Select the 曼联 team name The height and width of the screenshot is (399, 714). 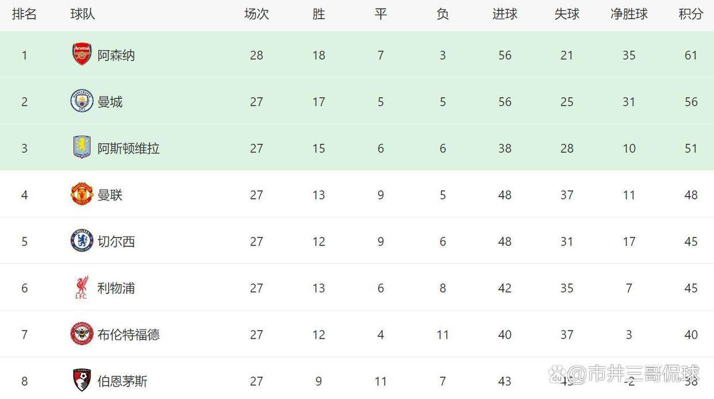(x=110, y=195)
